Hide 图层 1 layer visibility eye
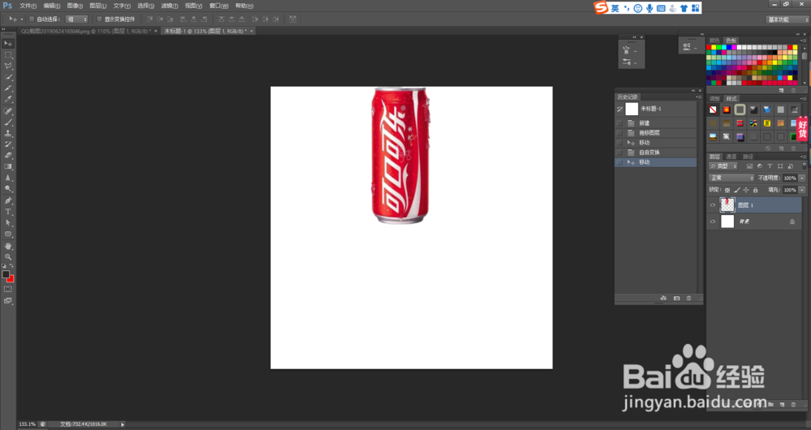Screen dimensions: 811x430 pyautogui.click(x=713, y=205)
